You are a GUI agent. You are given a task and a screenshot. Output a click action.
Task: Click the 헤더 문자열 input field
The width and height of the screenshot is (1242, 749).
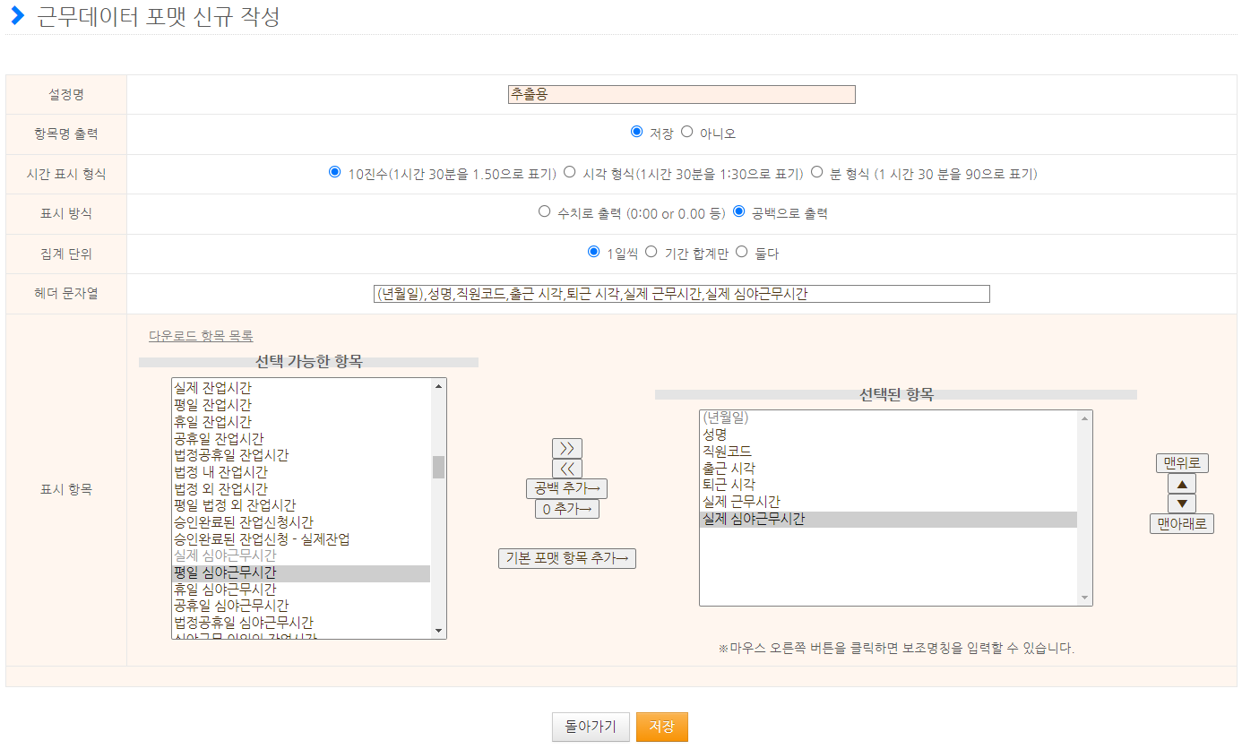[681, 294]
